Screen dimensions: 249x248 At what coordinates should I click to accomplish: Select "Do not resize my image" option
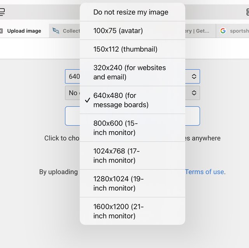pos(131,12)
